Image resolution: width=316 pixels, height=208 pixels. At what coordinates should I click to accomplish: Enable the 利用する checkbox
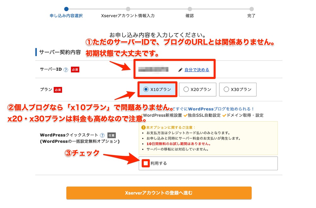145,163
